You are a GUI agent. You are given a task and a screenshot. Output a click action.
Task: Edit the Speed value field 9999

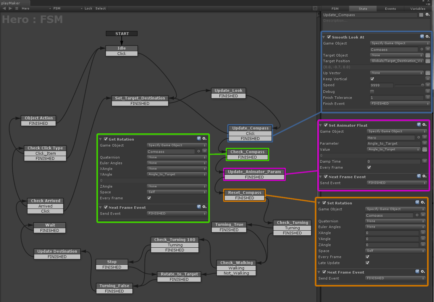pos(382,85)
